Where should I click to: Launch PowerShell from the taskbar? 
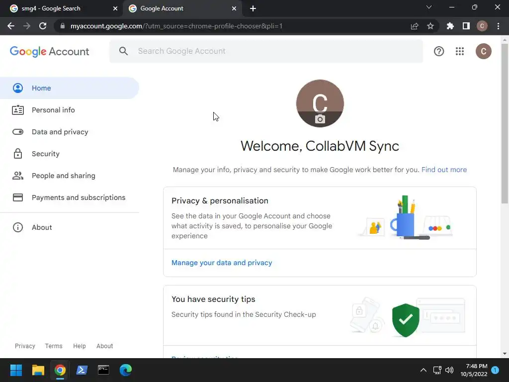(x=82, y=370)
